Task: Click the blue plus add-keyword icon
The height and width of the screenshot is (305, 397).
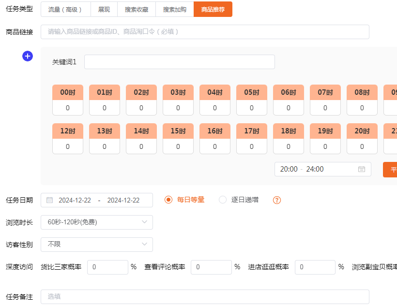Action: 28,57
